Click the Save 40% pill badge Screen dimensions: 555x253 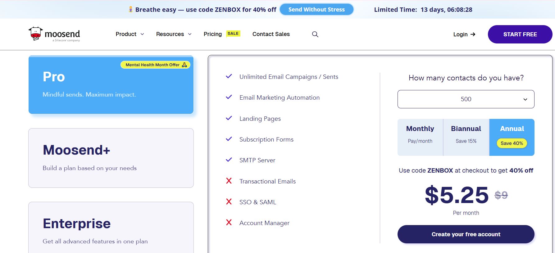click(512, 143)
